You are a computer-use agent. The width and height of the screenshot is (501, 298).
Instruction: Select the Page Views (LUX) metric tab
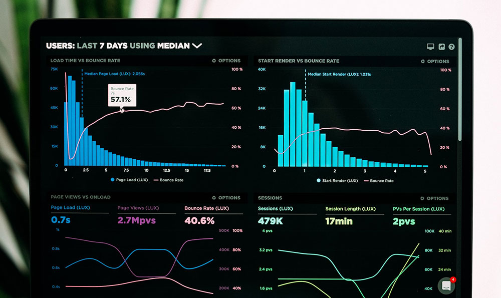coord(138,208)
